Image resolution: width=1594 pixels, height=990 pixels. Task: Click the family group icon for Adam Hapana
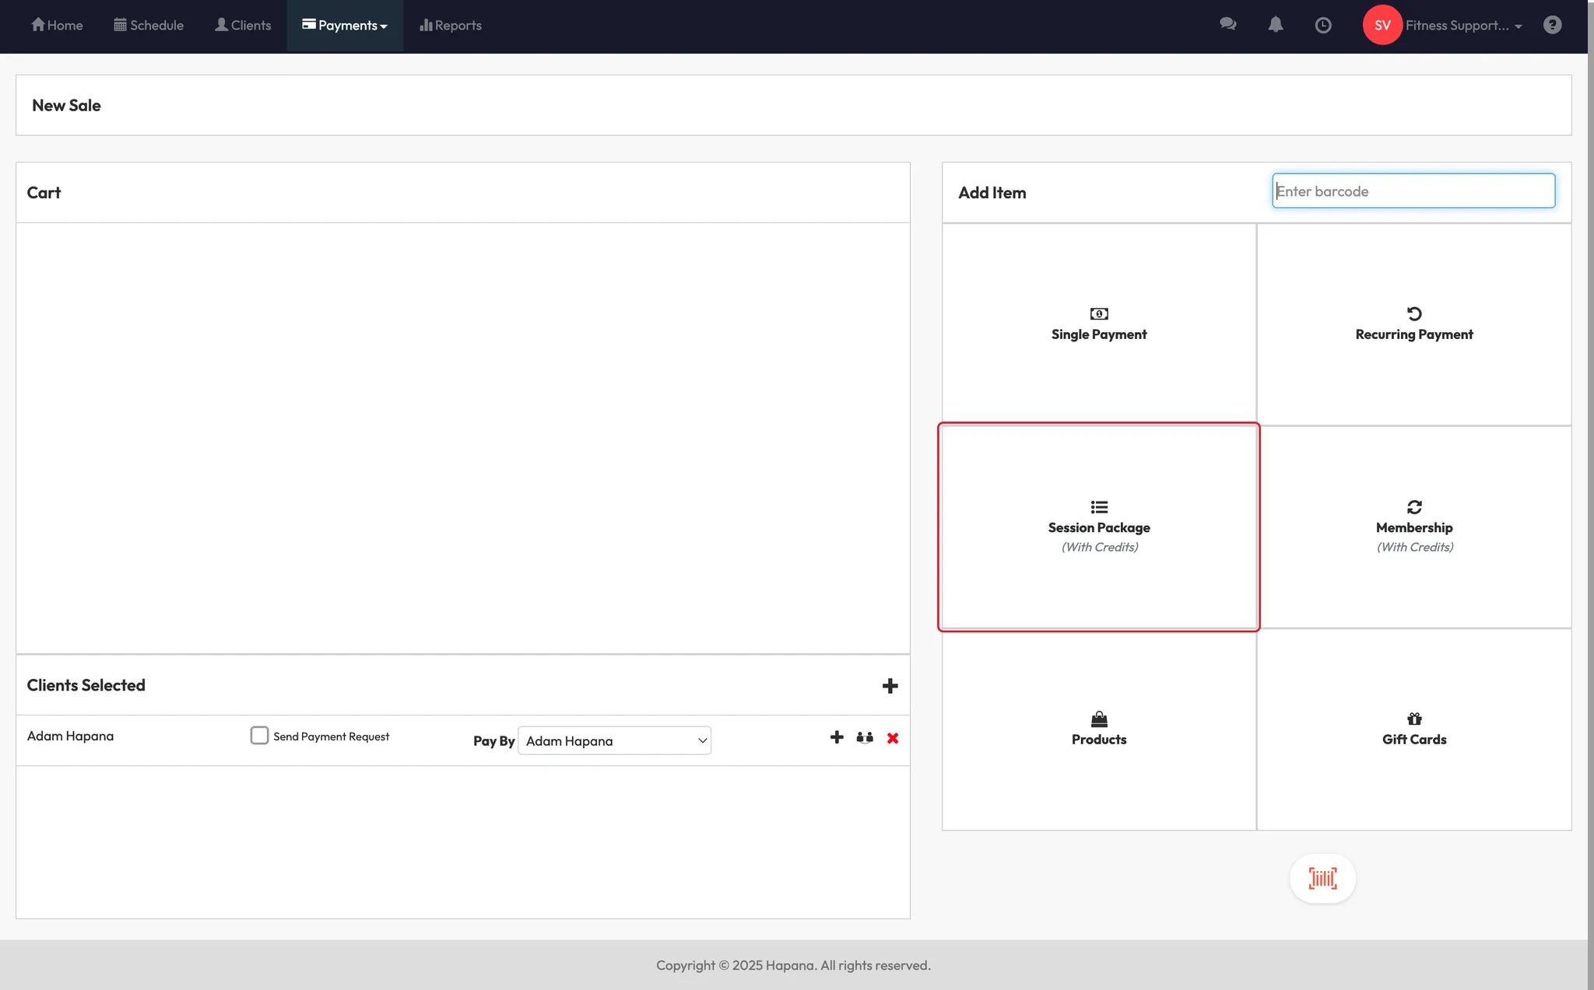(x=865, y=738)
